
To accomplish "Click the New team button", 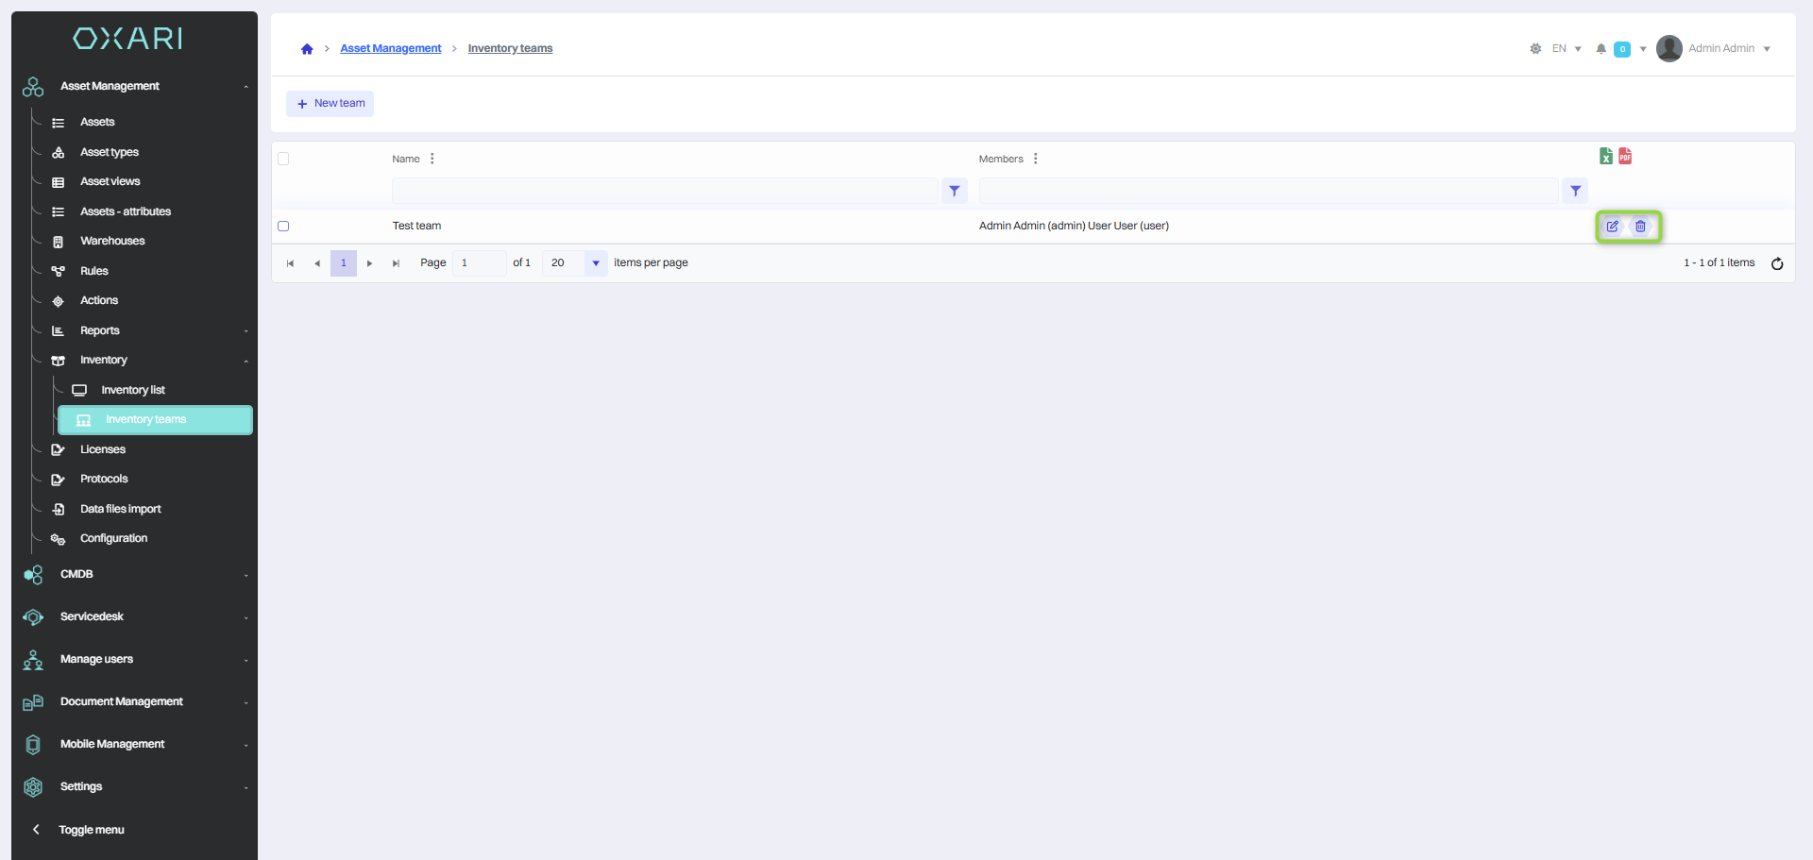I will tap(330, 104).
